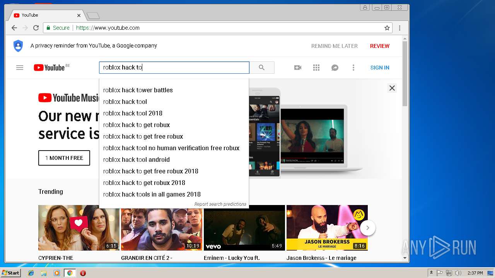This screenshot has height=278, width=495.
Task: Open the messages share bubble icon
Action: [x=335, y=68]
